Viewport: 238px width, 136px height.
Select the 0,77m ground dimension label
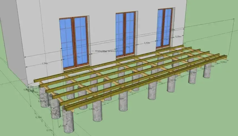(50, 130)
